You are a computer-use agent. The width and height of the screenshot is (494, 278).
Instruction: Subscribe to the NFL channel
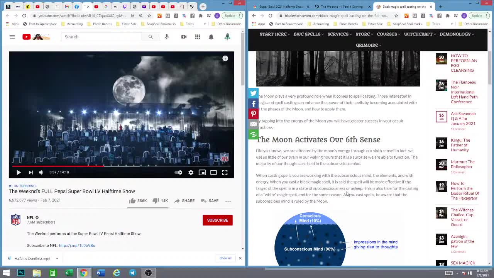(218, 220)
